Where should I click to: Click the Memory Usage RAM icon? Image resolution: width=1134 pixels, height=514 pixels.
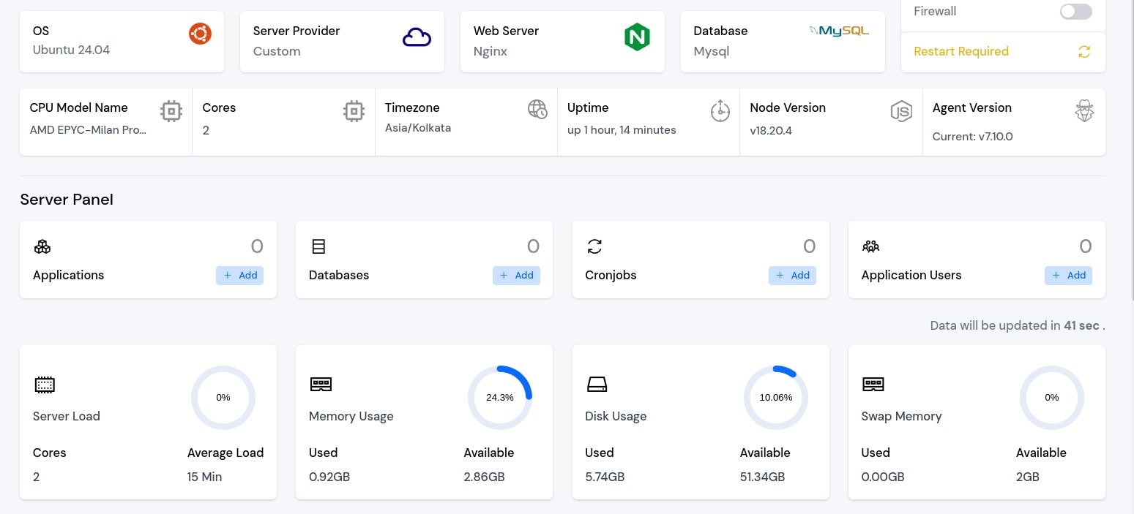(321, 384)
